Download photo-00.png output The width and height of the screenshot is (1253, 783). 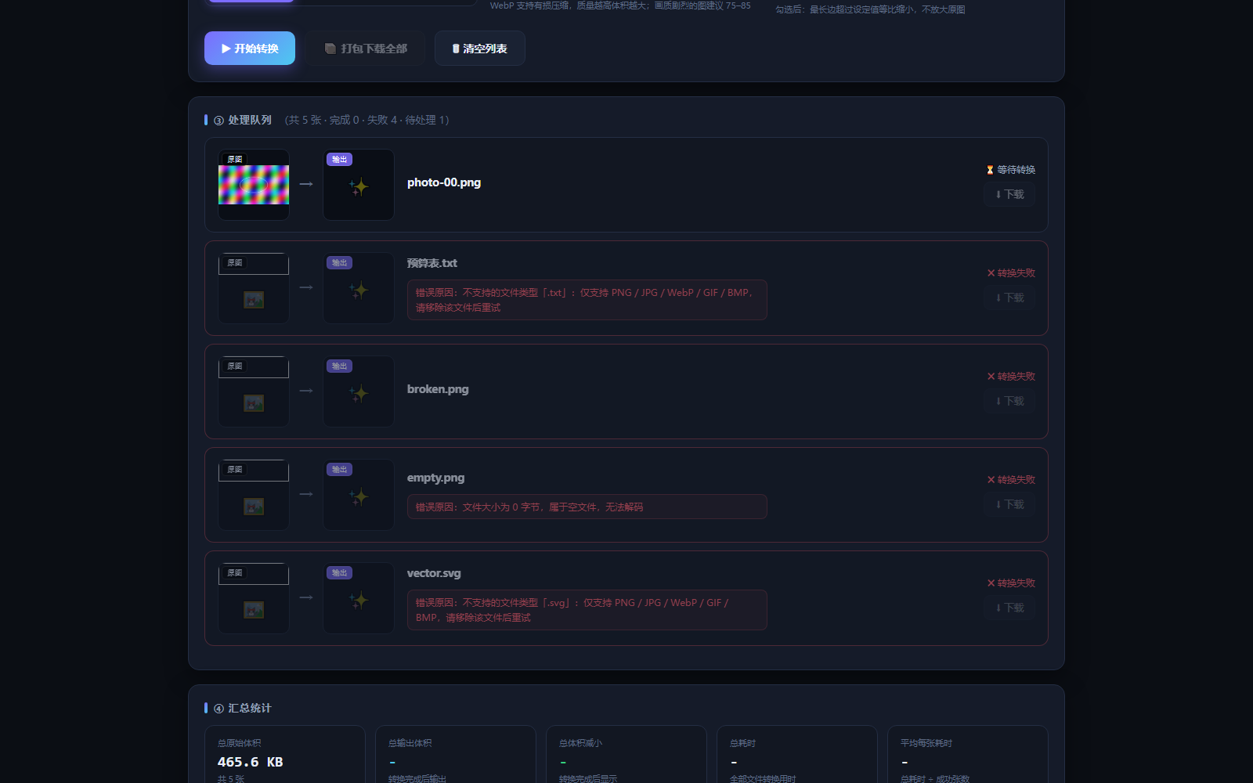point(1009,194)
